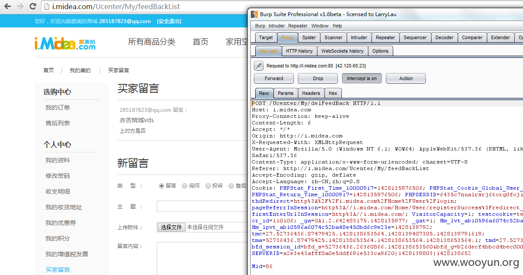
Task: Open 我的增值税发票 in sidebar
Action: pyautogui.click(x=67, y=254)
